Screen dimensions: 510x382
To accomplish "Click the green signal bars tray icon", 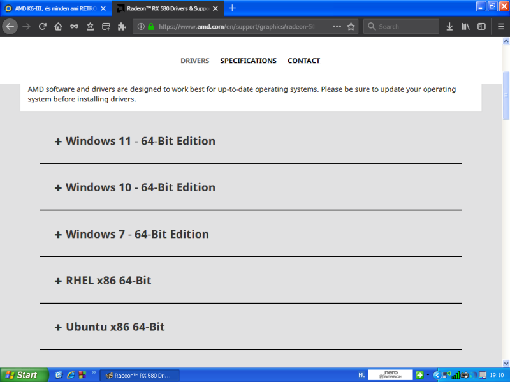I will click(455, 375).
